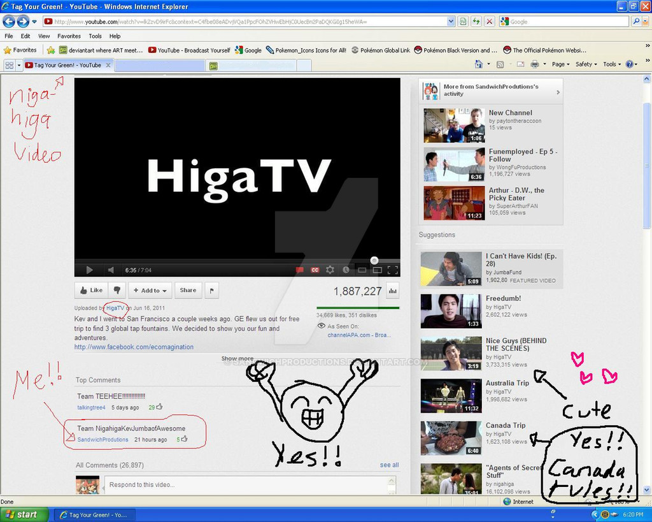Screen dimensions: 652x522
Task: Mute the video with speaker icon
Action: (x=111, y=270)
